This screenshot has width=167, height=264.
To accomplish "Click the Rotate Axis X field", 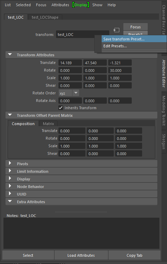I will tap(70, 101).
